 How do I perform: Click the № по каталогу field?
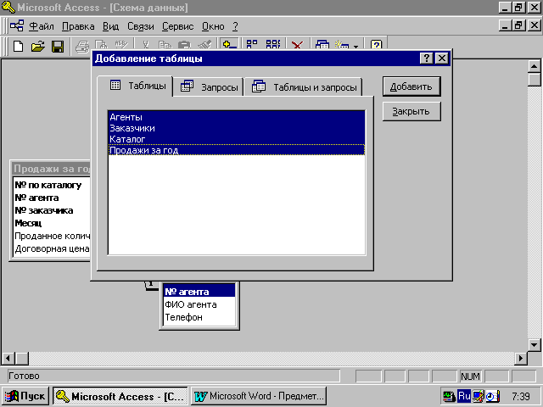click(x=52, y=185)
